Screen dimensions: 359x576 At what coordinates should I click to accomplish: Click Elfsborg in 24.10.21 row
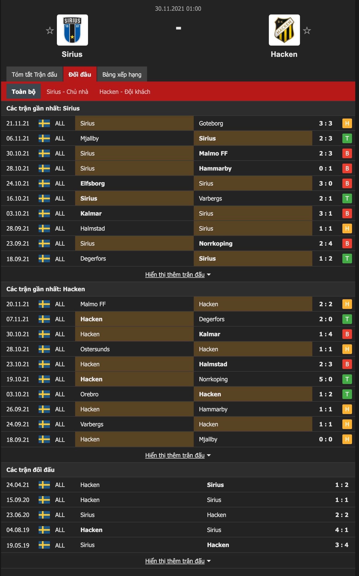[93, 183]
